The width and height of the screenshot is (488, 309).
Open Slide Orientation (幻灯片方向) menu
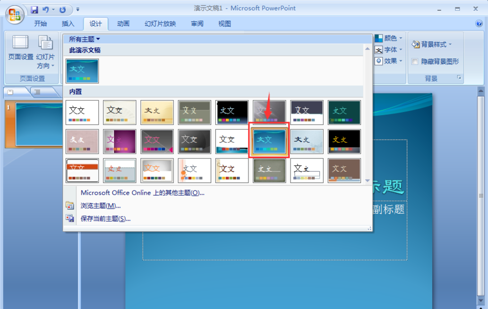tap(45, 52)
